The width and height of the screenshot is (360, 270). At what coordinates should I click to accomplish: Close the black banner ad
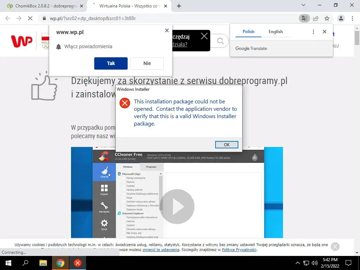tap(204, 36)
